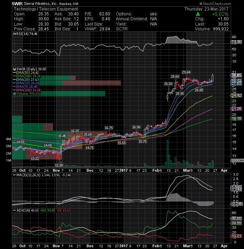The width and height of the screenshot is (244, 249).
Task: Click the EMA(9) 28.48 legend entry
Action: click(x=26, y=87)
